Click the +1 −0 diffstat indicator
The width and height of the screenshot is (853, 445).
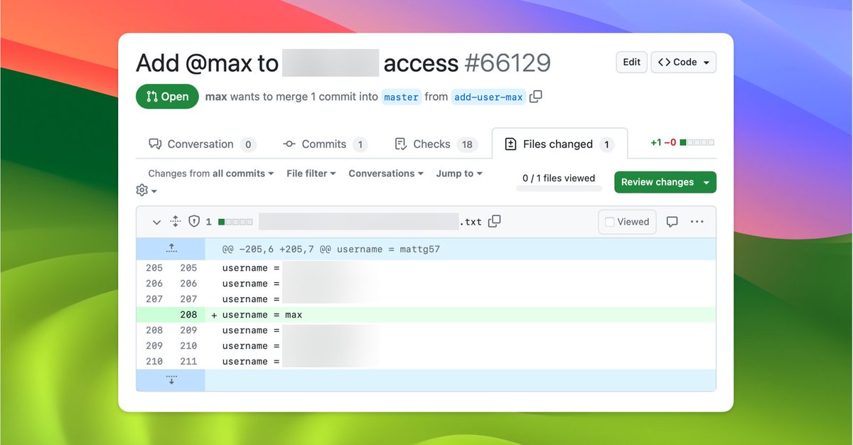click(682, 143)
